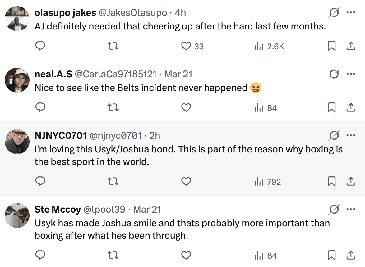
Task: Retweet NJNYC0701's Usyk/Joshua bond tweet
Action: [113, 182]
